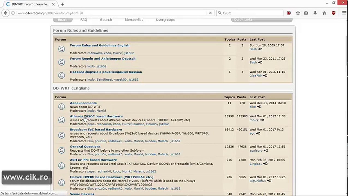Screen dimensions: 348x196
Task: Stop page loading with address bar X
Action: pos(210,13)
